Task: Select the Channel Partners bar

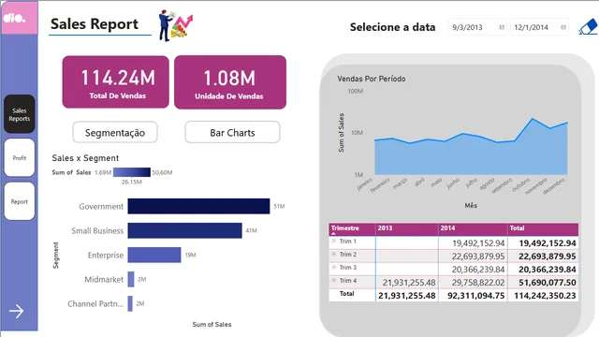Action: (x=130, y=303)
